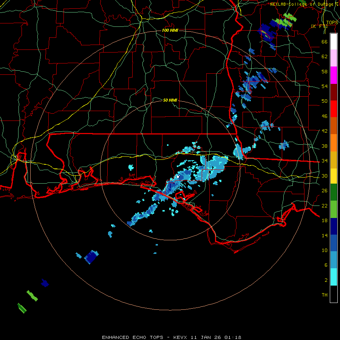
Task: Click the legend value "62"
Action: point(325,57)
